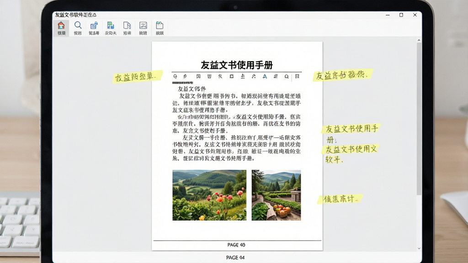The width and height of the screenshot is (468, 263).
Task: Select the garden path with pumpkins photo
Action: point(276,195)
